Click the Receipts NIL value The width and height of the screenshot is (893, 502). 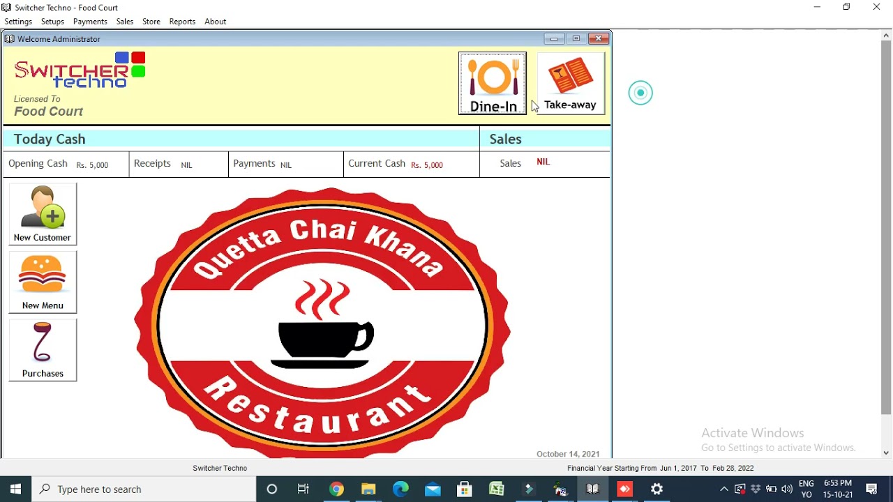186,165
